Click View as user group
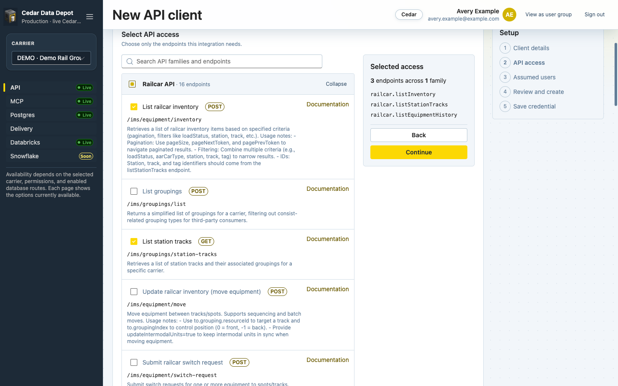Image resolution: width=618 pixels, height=386 pixels. click(x=548, y=15)
